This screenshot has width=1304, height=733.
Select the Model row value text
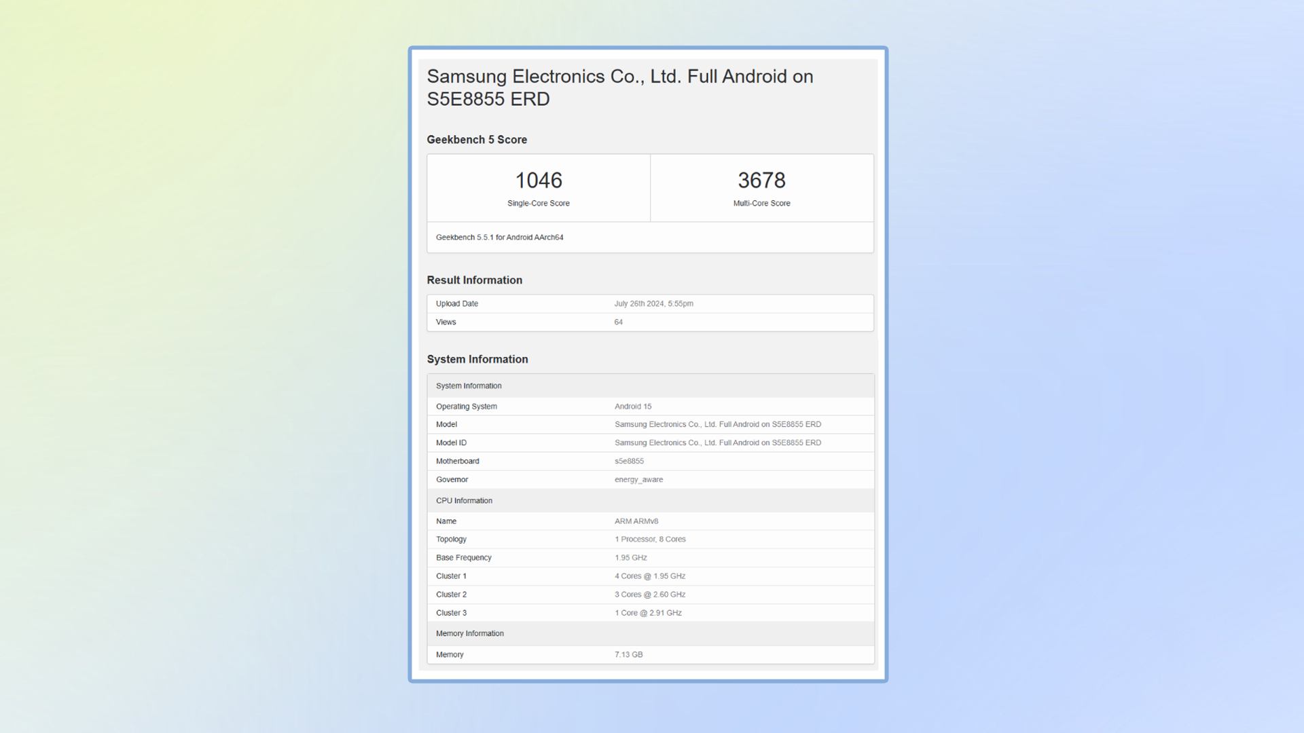click(x=718, y=425)
